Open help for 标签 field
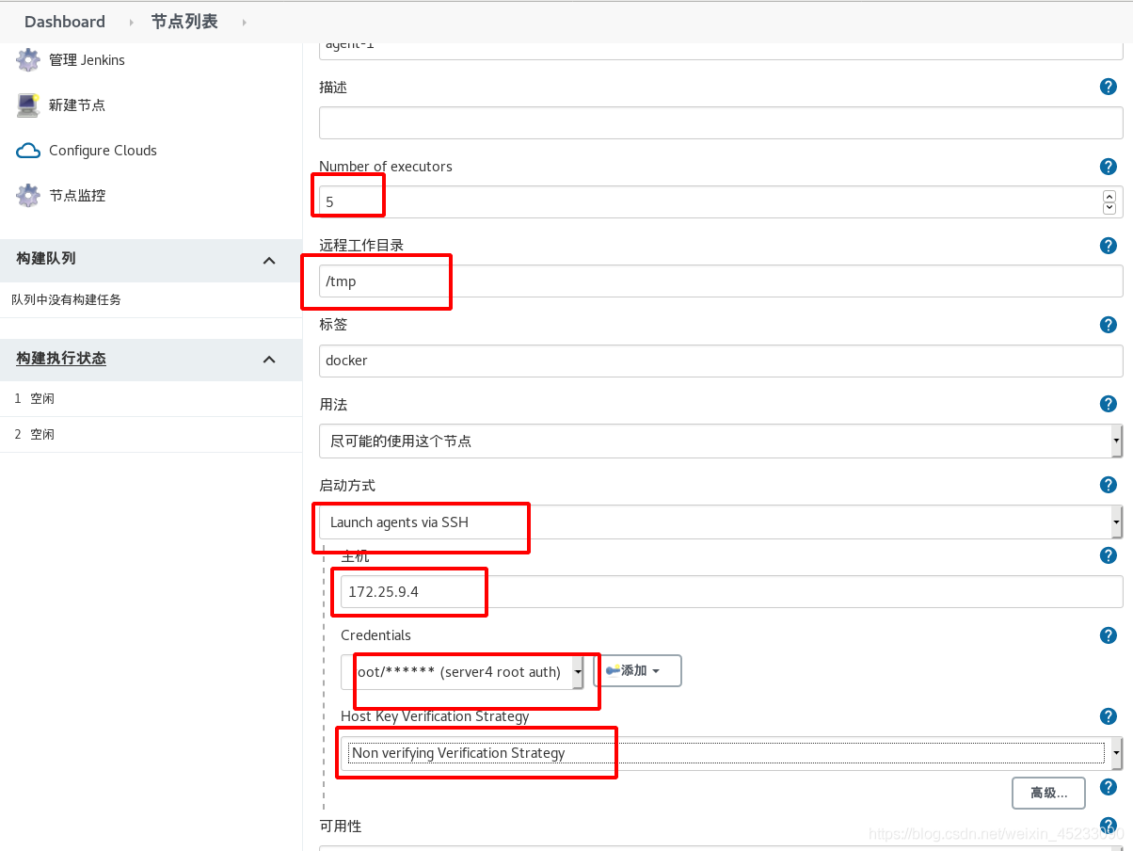Image resolution: width=1133 pixels, height=851 pixels. tap(1109, 325)
